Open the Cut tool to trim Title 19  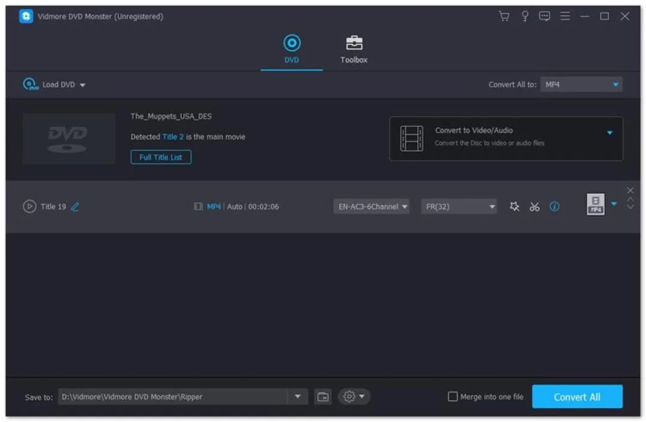coord(534,206)
